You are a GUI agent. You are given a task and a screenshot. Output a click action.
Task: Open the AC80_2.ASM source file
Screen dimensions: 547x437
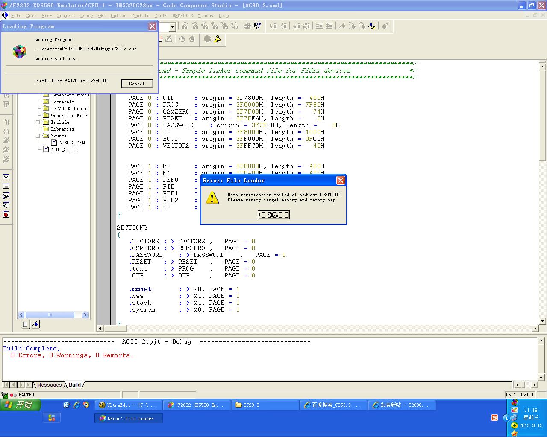click(71, 143)
